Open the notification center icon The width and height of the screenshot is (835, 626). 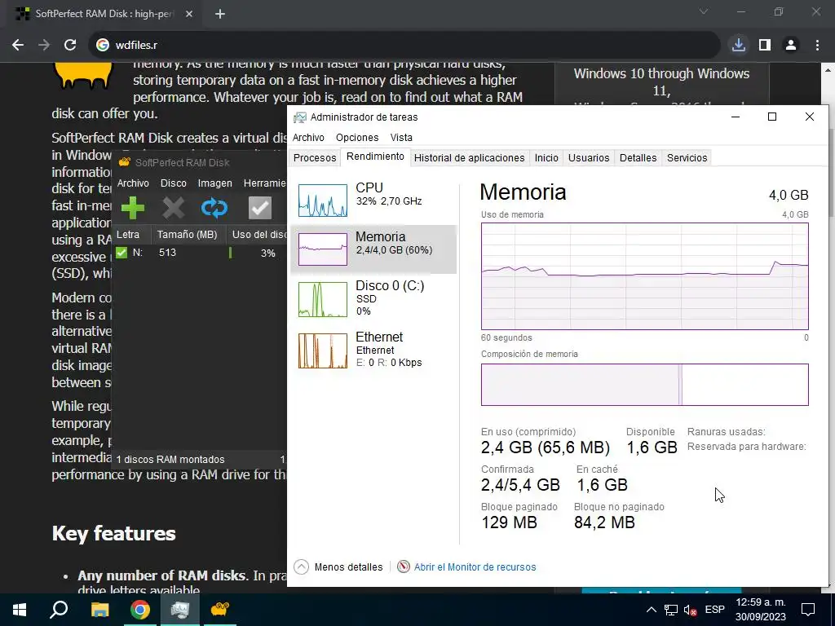coord(808,610)
